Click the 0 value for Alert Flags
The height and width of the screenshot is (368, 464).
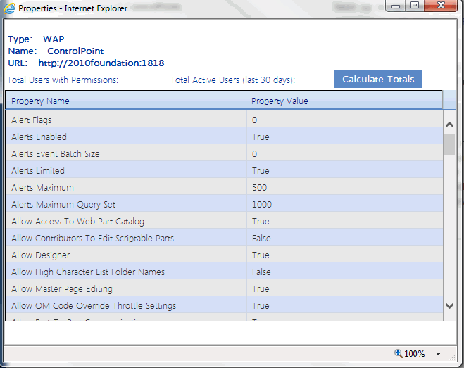pyautogui.click(x=254, y=120)
